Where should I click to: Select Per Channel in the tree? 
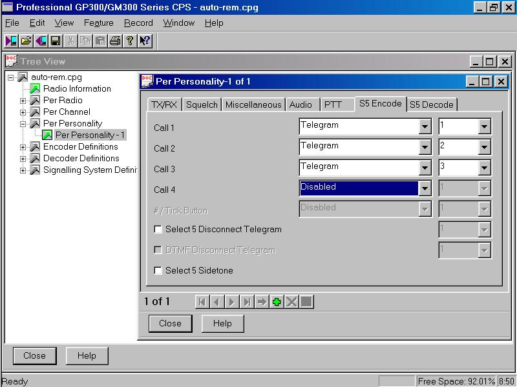coord(67,112)
